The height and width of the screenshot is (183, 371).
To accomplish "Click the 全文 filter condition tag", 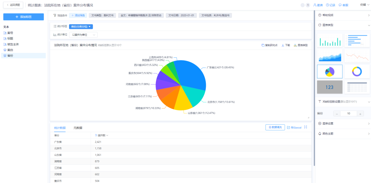I will point(141,15).
